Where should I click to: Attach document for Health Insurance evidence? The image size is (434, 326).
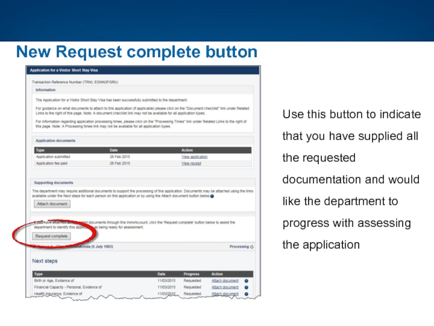(225, 294)
